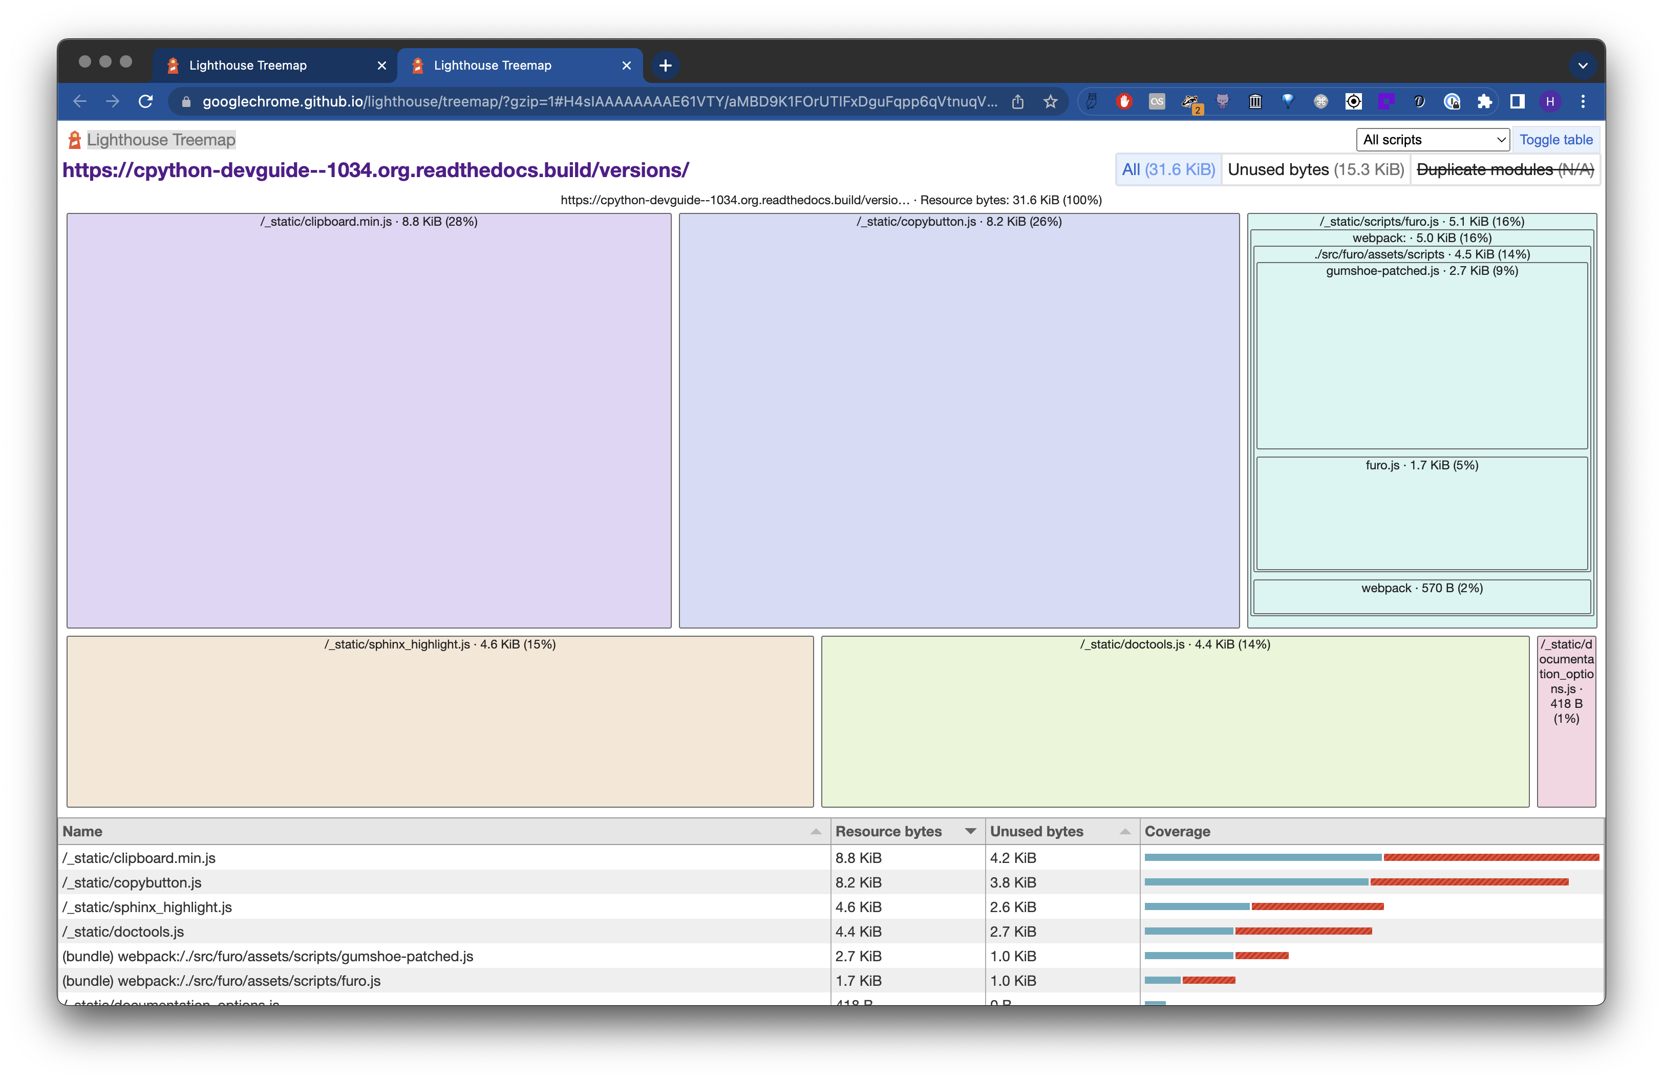This screenshot has height=1081, width=1663.
Task: Open the cursive D extension icon
Action: click(1419, 102)
